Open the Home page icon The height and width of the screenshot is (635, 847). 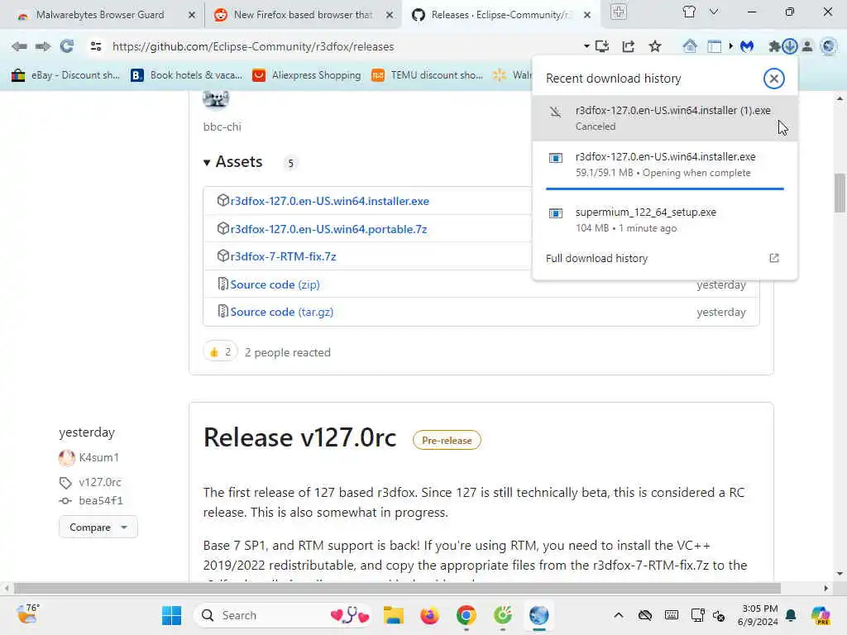[689, 46]
